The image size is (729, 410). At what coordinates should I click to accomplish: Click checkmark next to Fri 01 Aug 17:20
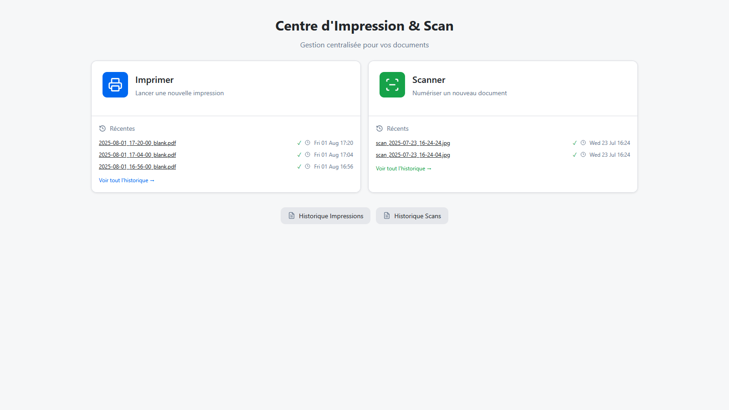click(299, 143)
